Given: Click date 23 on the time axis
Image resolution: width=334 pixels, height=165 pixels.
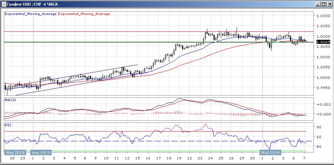Looking at the screenshot, I should (x=199, y=158).
